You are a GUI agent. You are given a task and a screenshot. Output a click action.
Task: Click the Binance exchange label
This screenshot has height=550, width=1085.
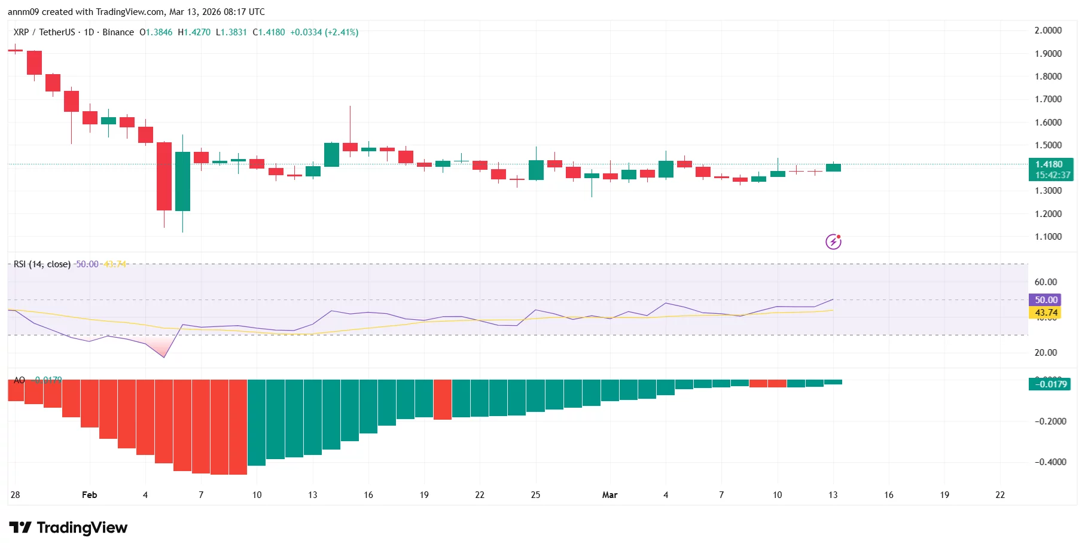[119, 32]
